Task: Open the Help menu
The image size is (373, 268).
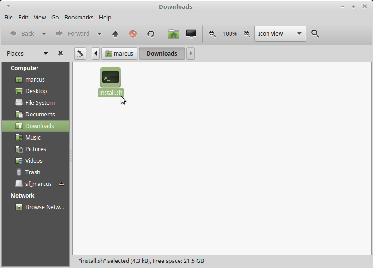Action: [105, 18]
